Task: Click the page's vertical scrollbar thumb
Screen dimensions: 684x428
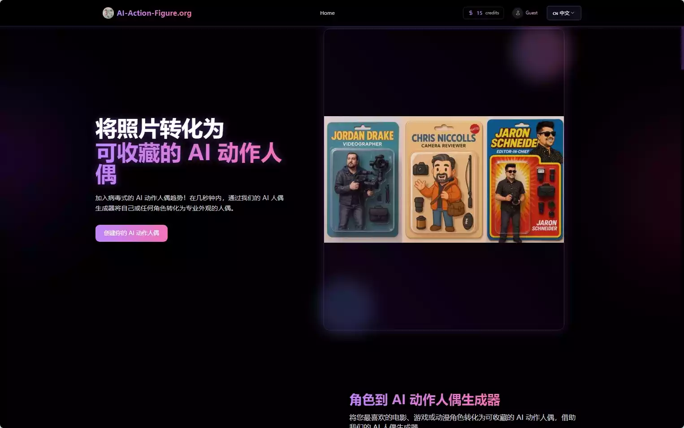Action: coord(682,48)
